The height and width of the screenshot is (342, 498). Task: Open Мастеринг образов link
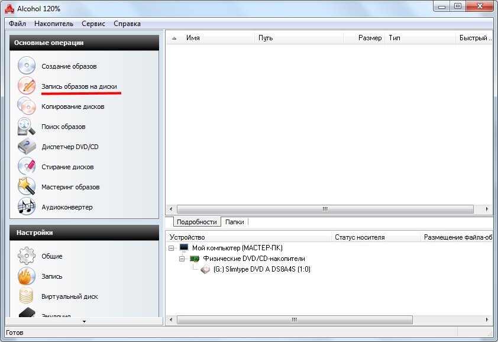pyautogui.click(x=70, y=187)
